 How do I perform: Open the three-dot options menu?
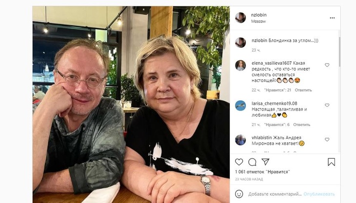332,18
